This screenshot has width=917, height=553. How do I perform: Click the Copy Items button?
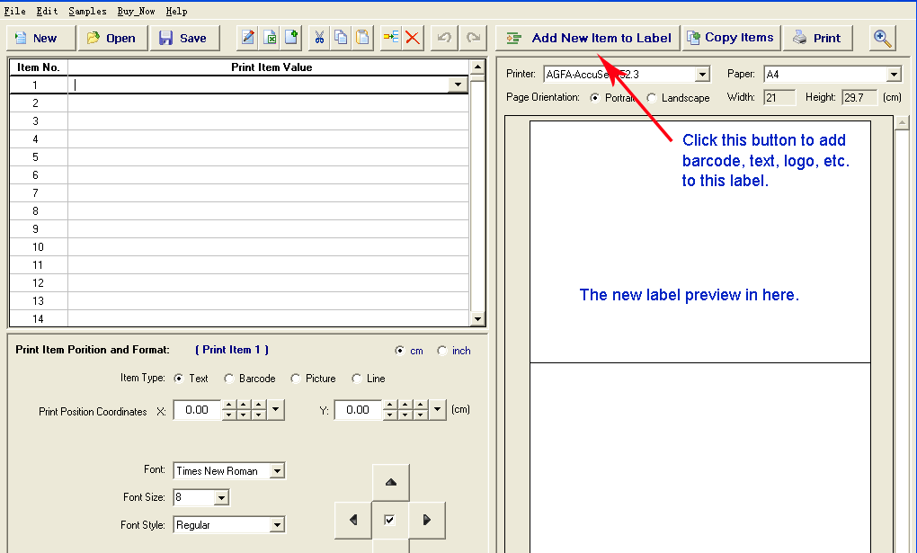[730, 38]
